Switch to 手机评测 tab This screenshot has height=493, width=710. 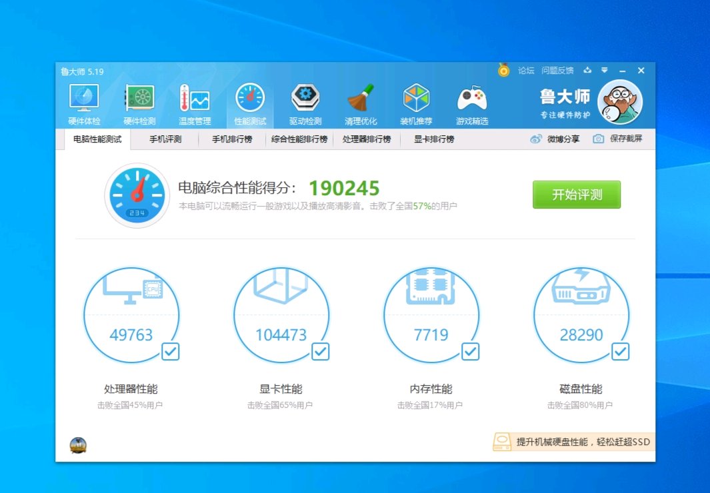165,139
